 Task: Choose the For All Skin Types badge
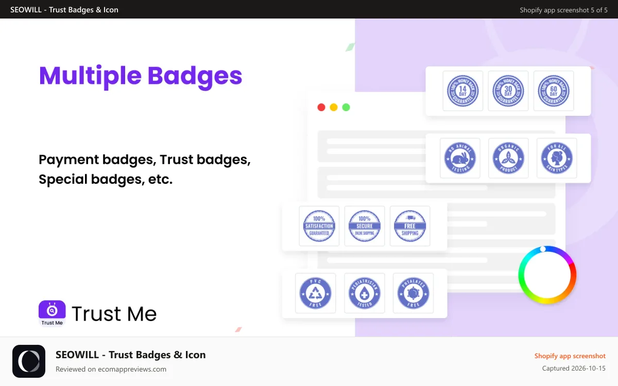coord(557,158)
